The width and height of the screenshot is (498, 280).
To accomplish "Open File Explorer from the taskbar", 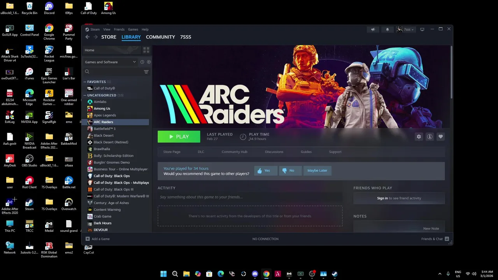I will 186,274.
